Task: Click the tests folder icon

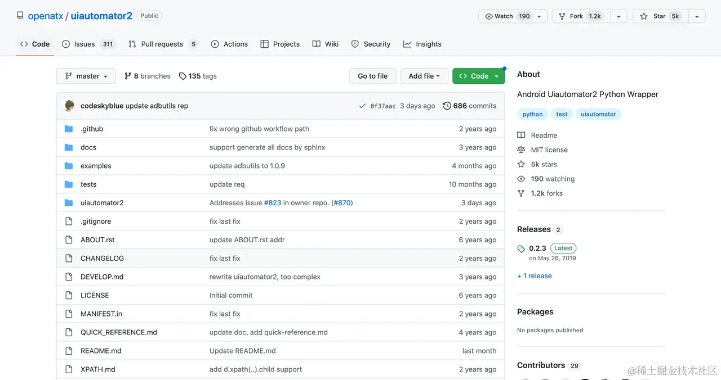Action: pyautogui.click(x=69, y=184)
